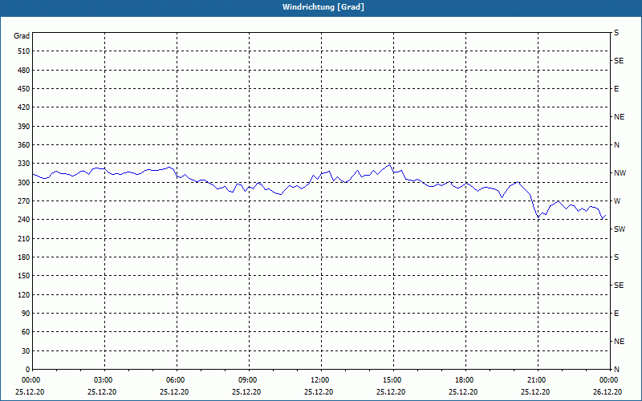The height and width of the screenshot is (401, 642).
Task: Click the 480 degree axis value
Action: click(24, 71)
